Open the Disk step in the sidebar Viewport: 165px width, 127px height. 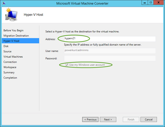[6, 46]
